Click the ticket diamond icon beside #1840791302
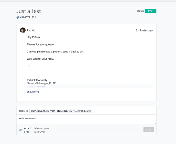The height and width of the screenshot is (144, 176). [x=18, y=17]
